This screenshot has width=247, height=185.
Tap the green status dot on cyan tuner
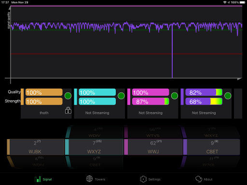121,96
